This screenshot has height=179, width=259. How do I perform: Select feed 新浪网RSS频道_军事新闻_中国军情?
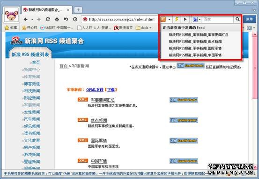195,55
